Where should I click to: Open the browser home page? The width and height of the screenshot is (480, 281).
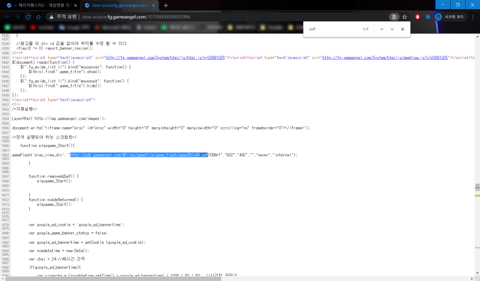click(38, 17)
